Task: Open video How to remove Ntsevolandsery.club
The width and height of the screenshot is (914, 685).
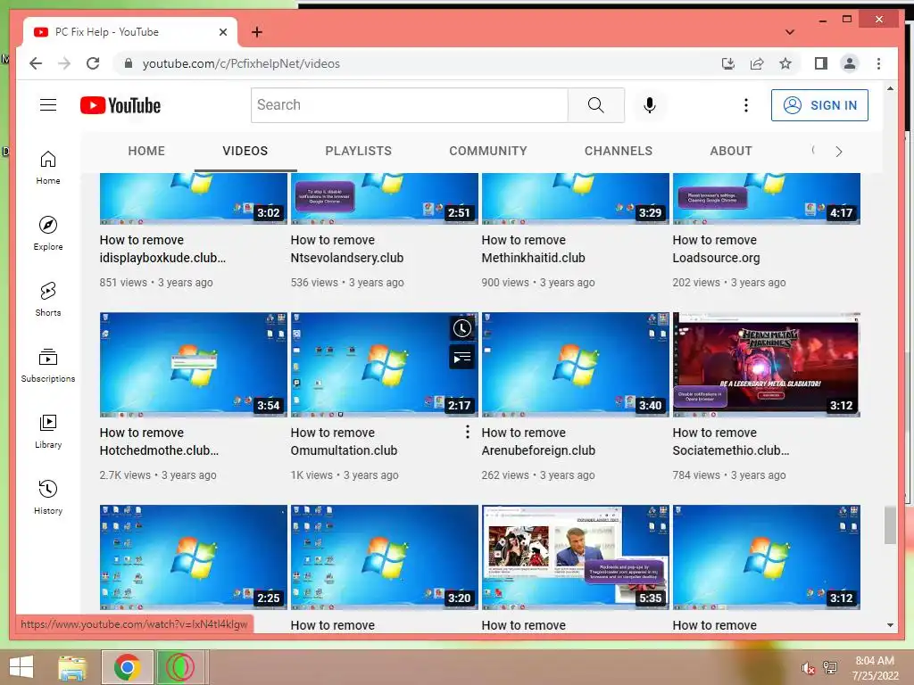Action: (x=347, y=249)
